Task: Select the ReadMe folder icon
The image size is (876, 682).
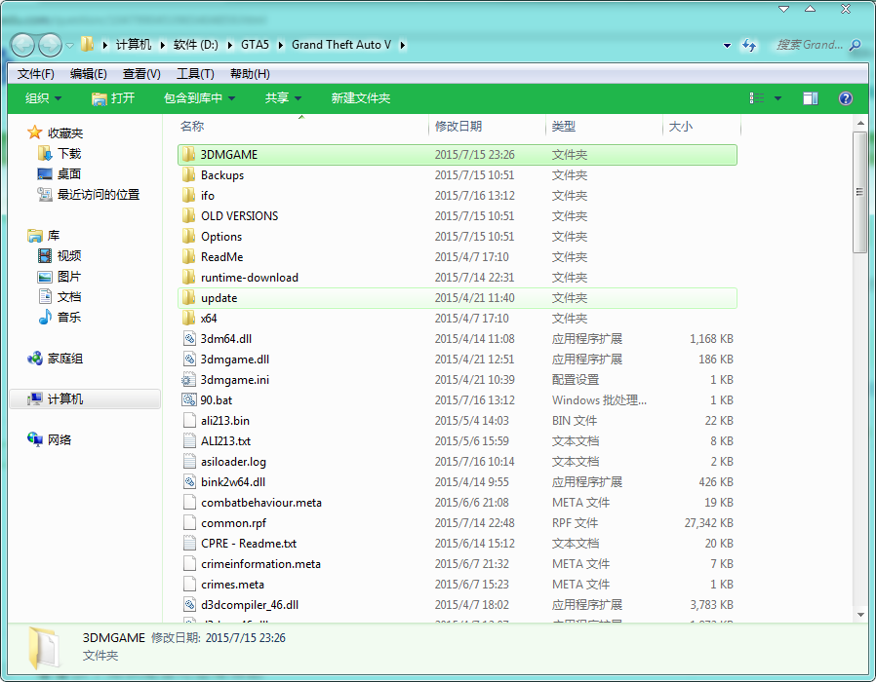Action: coord(189,257)
